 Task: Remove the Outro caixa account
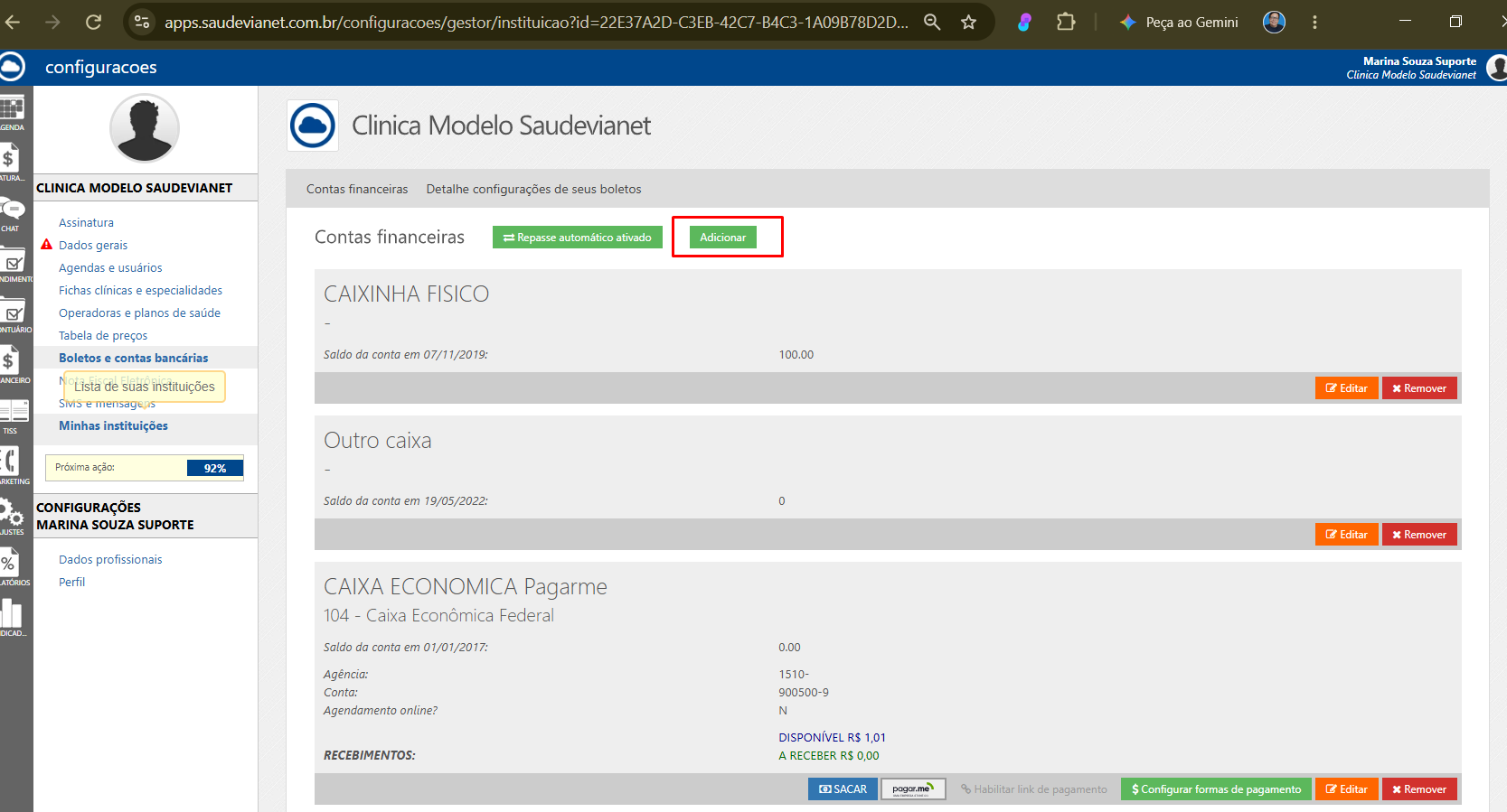1419,535
